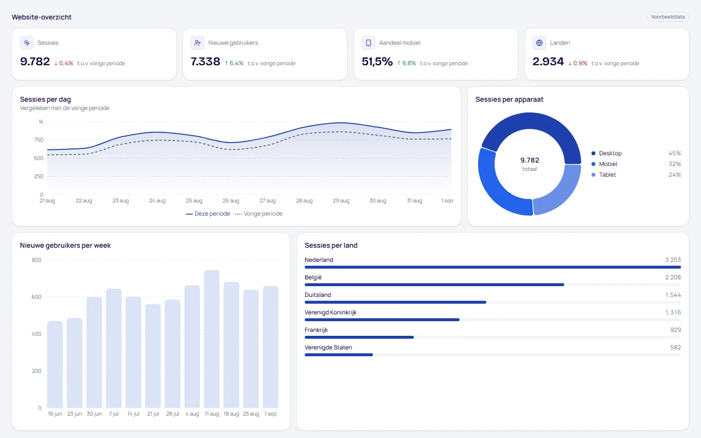Click the België country label
The width and height of the screenshot is (701, 438).
tap(313, 277)
